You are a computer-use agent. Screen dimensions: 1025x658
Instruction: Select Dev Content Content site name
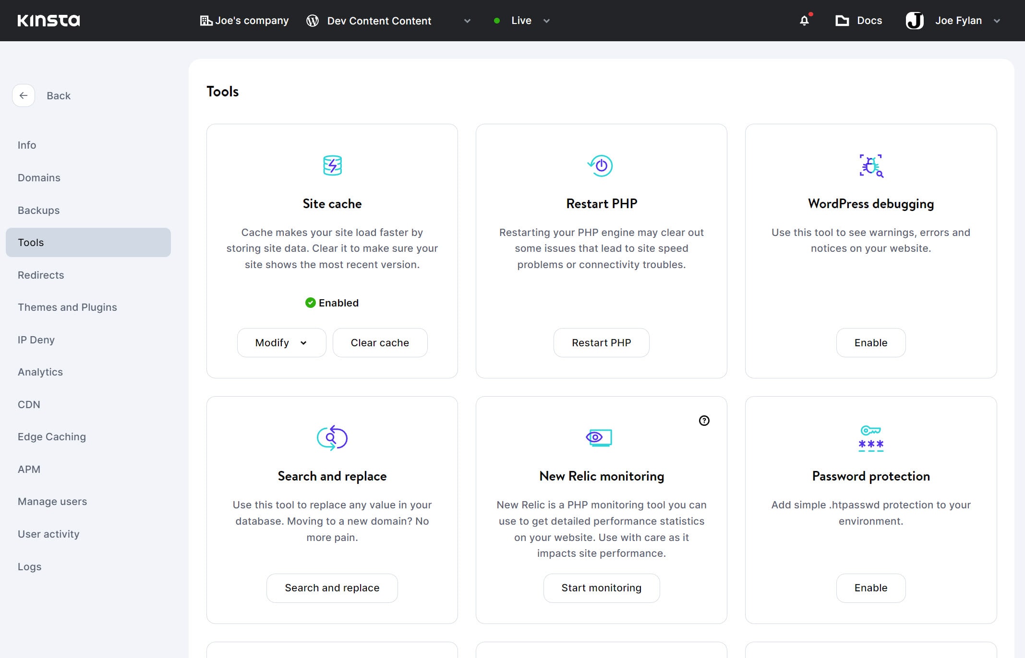379,21
